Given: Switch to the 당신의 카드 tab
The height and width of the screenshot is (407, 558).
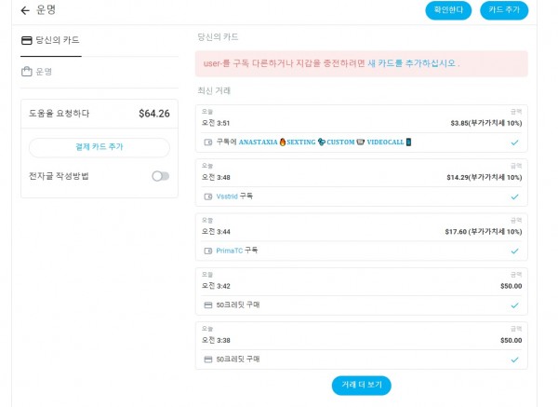Looking at the screenshot, I should click(51, 41).
